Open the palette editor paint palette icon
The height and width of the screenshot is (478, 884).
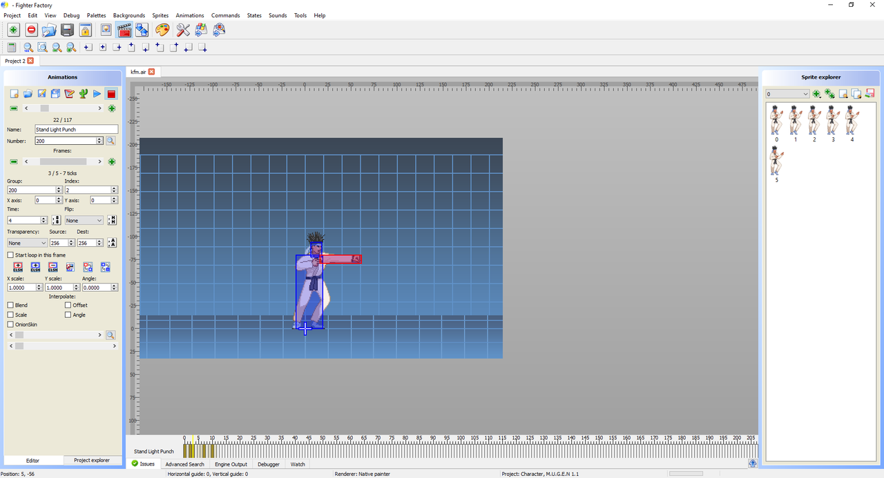coord(162,30)
